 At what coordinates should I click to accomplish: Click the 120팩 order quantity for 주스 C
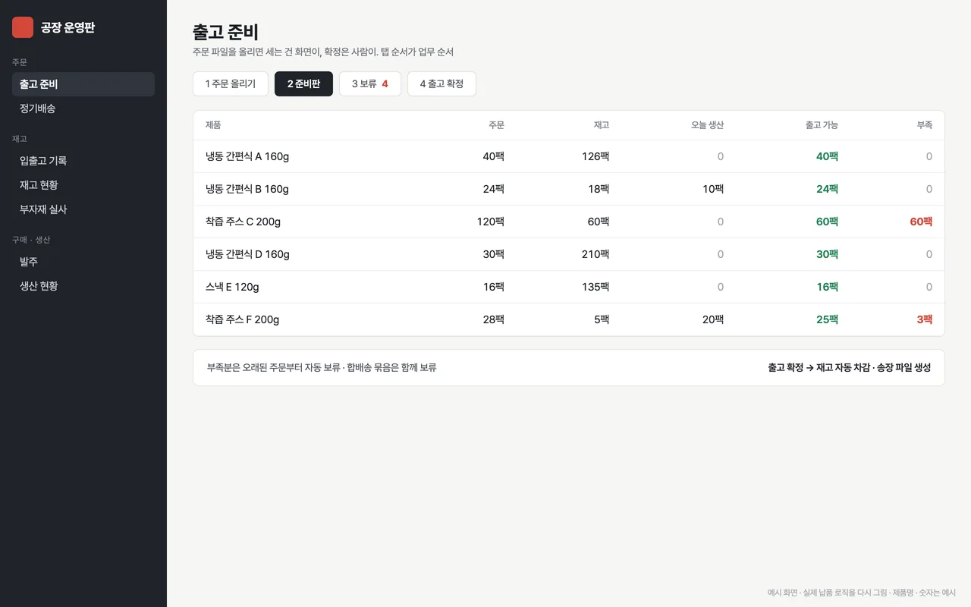click(490, 222)
